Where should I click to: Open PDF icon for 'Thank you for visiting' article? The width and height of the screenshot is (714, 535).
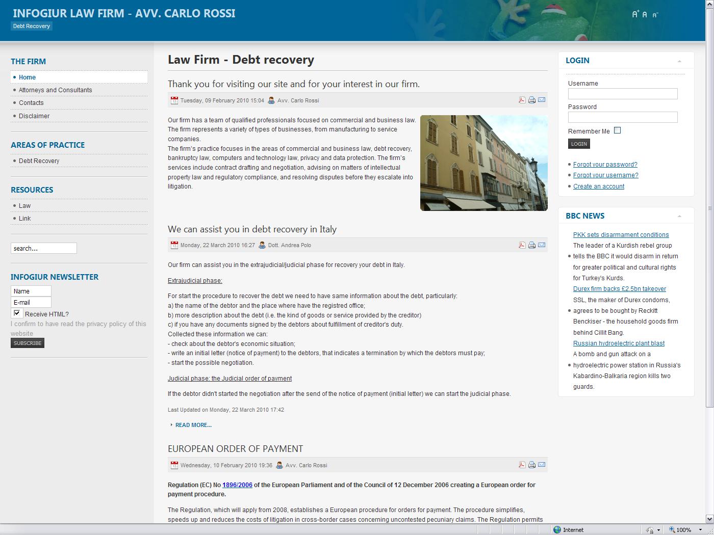click(522, 100)
